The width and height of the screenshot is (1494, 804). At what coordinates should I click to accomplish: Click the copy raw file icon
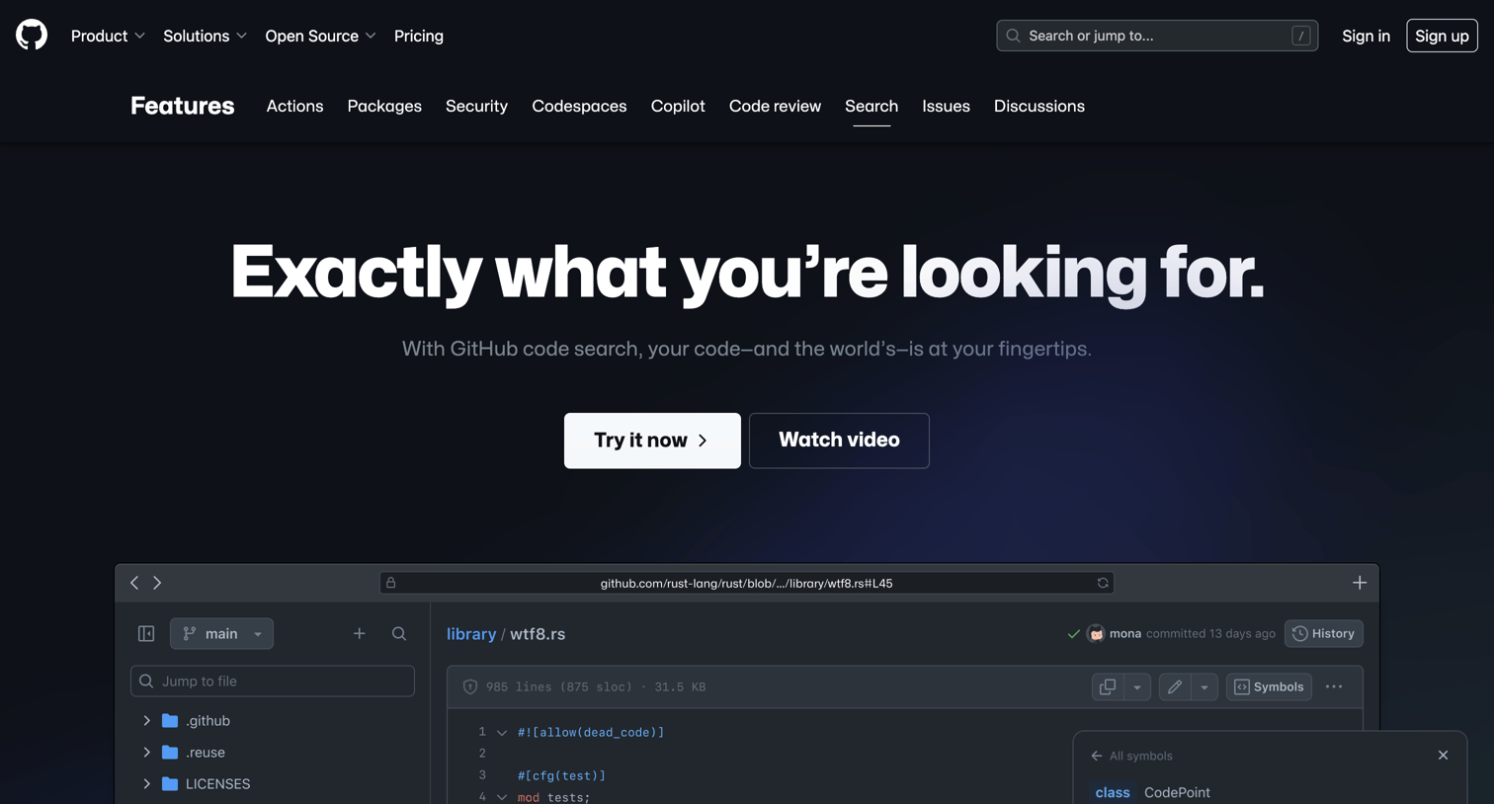(1108, 686)
